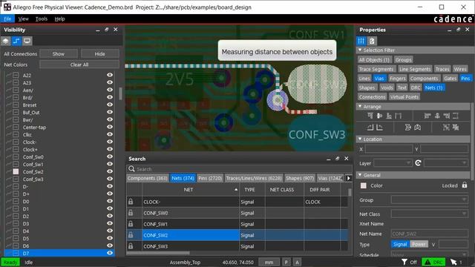Viewport: 475px width, 267px height.
Task: Switch to Pins (2720) search tab
Action: click(x=210, y=178)
